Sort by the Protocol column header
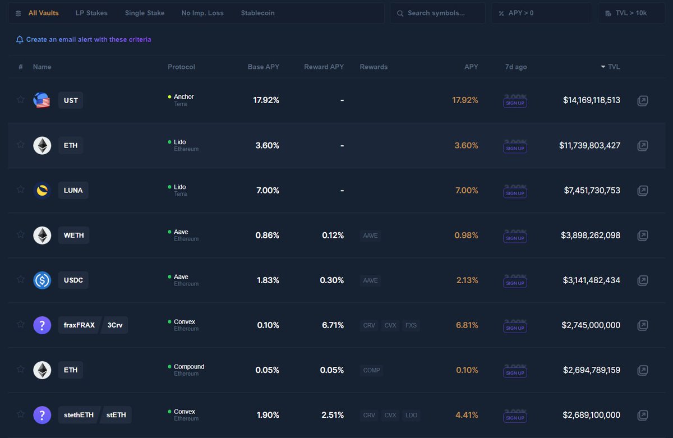Screen dimensions: 673x438 coord(181,67)
